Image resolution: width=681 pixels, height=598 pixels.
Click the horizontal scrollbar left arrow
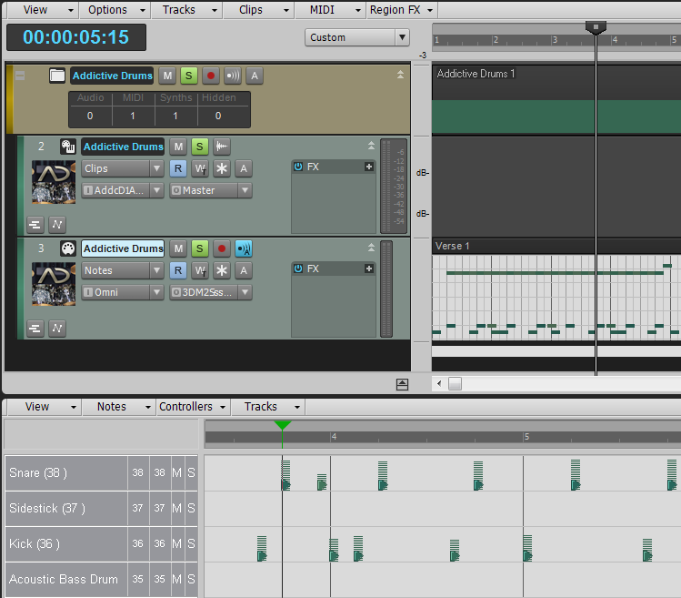click(439, 383)
